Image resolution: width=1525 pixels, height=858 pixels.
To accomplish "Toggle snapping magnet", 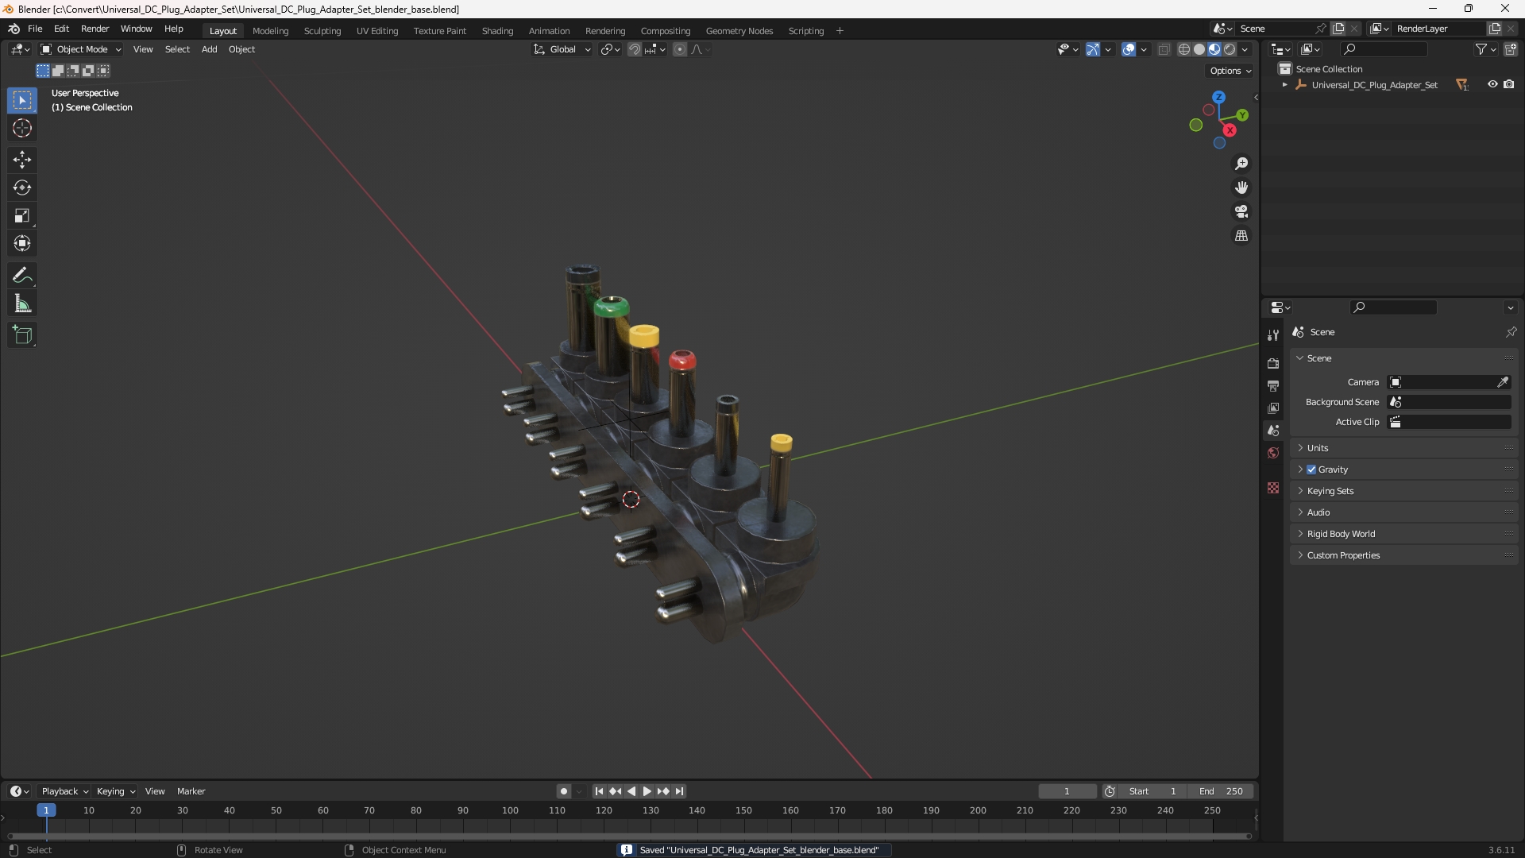I will (x=635, y=49).
